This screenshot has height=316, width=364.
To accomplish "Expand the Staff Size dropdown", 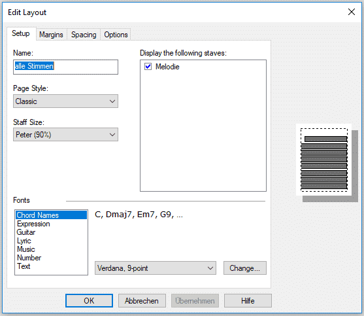I will coord(65,135).
